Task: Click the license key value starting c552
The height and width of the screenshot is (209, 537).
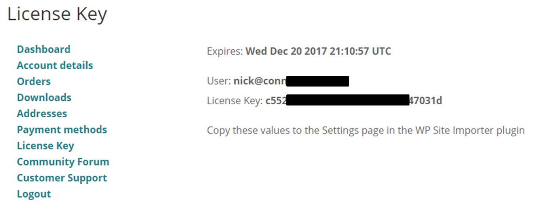Action: (276, 101)
